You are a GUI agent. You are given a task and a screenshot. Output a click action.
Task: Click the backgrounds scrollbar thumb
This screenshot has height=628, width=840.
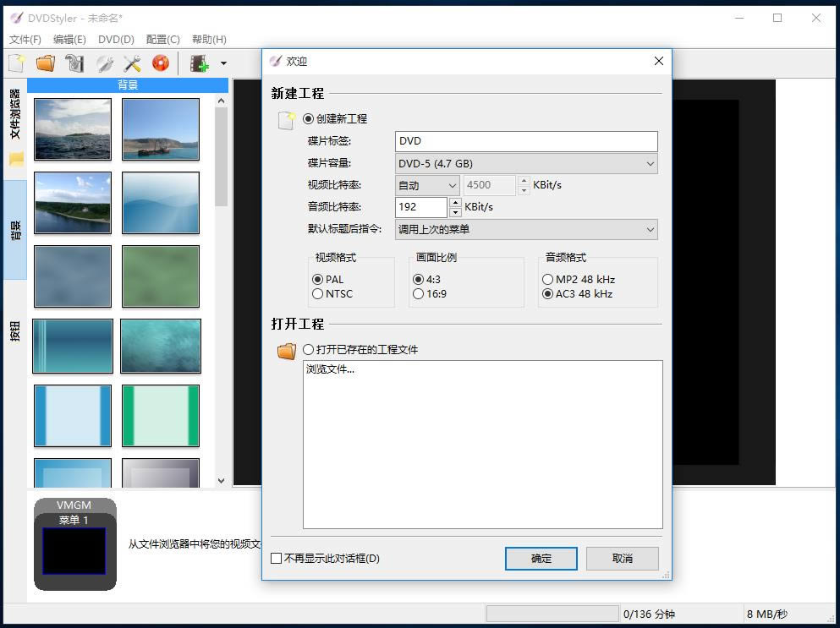click(222, 156)
